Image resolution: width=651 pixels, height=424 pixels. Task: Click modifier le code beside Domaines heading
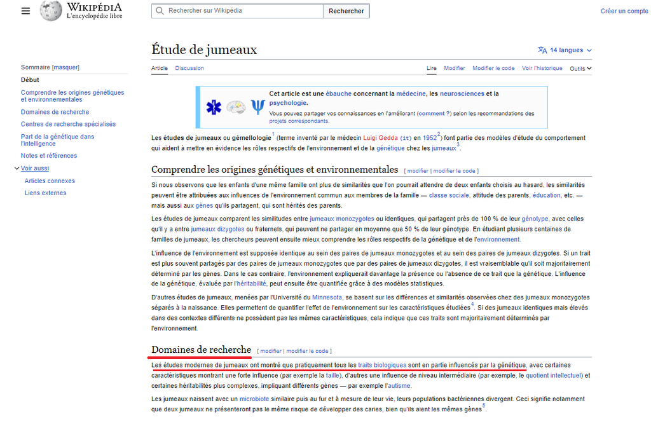click(307, 351)
